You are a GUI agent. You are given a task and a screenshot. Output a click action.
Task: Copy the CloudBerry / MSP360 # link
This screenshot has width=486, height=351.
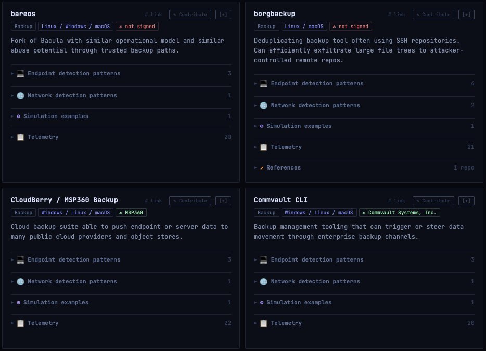click(154, 201)
